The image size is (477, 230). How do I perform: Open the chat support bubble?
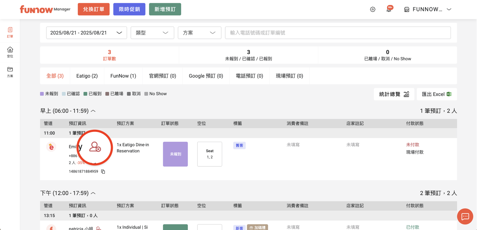click(x=465, y=216)
